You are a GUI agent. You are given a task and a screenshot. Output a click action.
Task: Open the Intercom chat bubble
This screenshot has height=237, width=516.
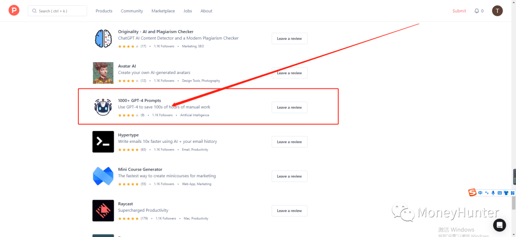coord(499,225)
